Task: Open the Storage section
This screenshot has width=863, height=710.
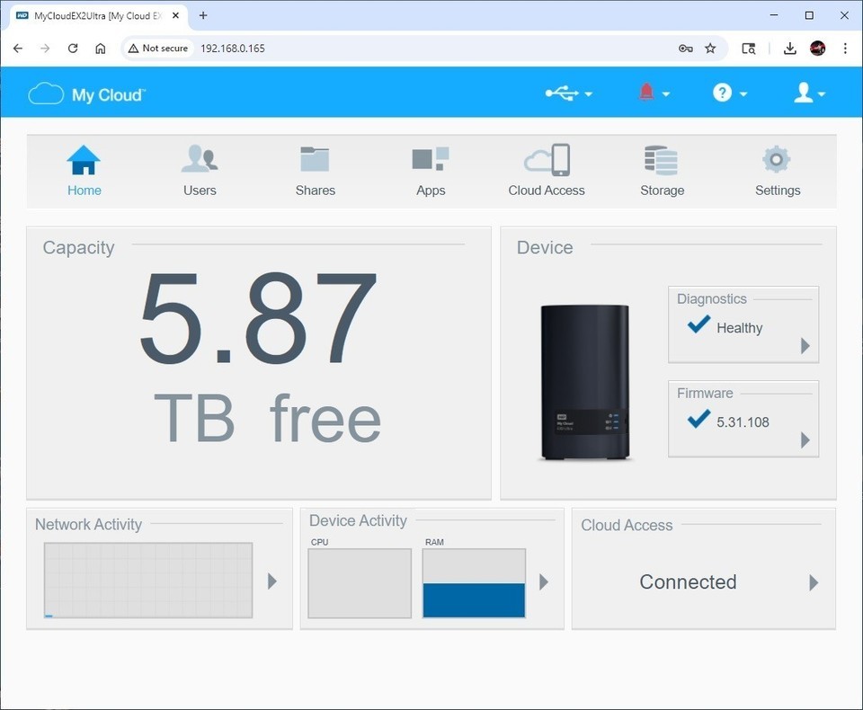Action: tap(662, 161)
